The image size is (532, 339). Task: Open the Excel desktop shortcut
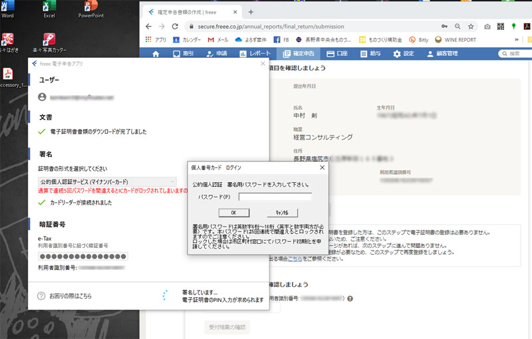tap(49, 9)
